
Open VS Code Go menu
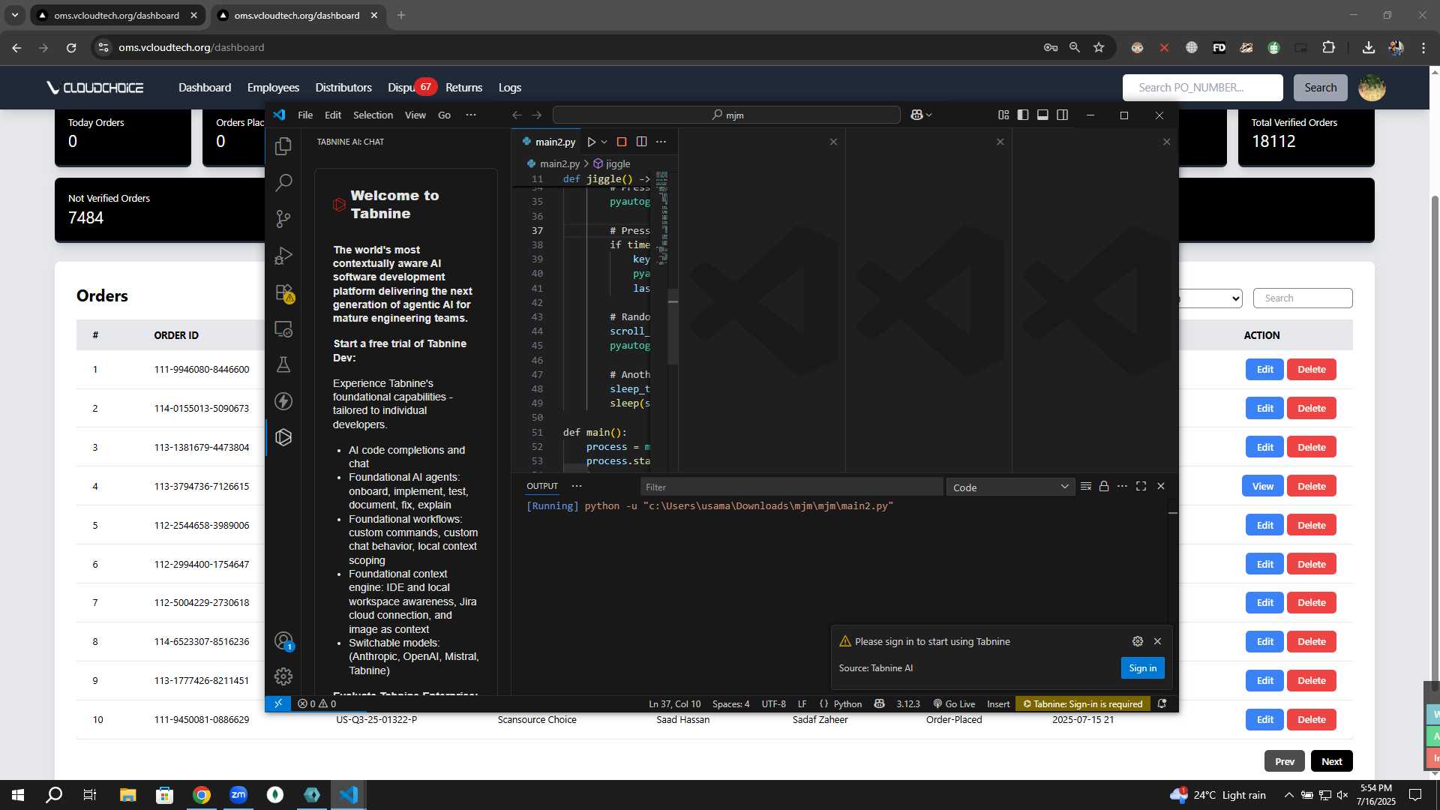coord(444,115)
